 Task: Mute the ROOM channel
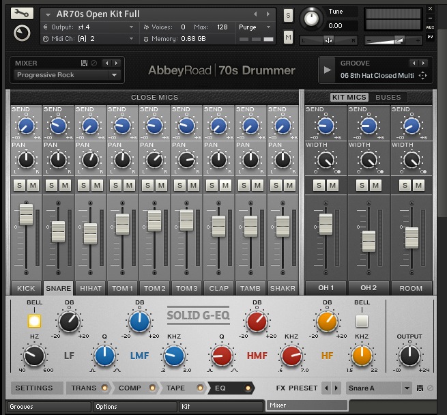418,186
